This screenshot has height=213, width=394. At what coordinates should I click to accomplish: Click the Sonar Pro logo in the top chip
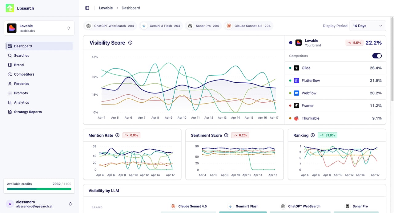point(190,26)
